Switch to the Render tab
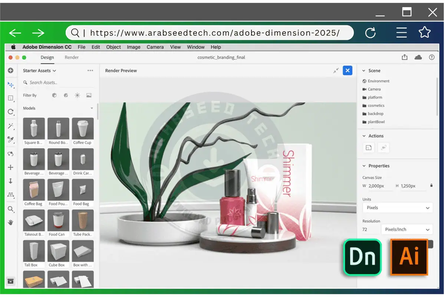 (72, 58)
